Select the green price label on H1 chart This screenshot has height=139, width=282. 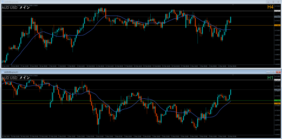pyautogui.click(x=277, y=101)
